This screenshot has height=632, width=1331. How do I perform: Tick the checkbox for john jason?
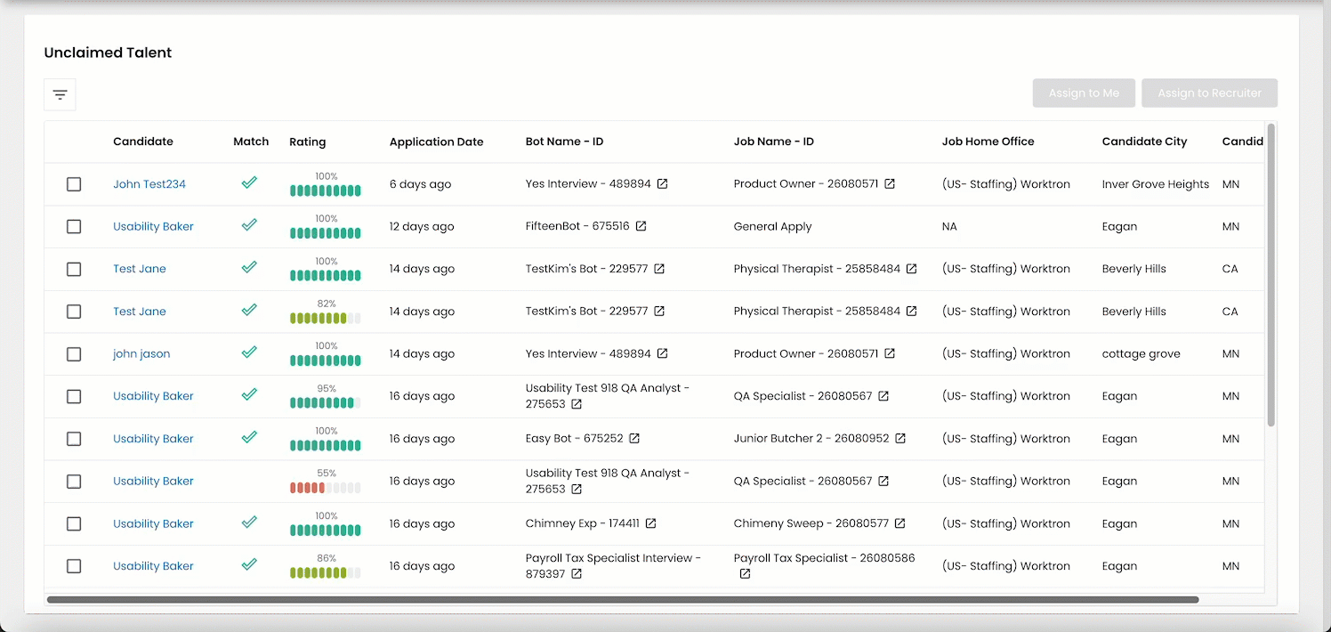(74, 354)
